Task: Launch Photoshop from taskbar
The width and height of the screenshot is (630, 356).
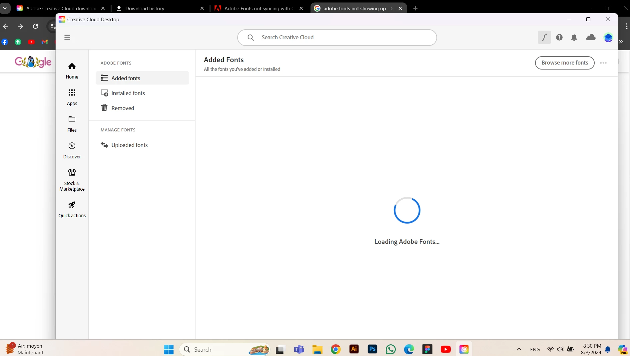Action: (x=372, y=349)
